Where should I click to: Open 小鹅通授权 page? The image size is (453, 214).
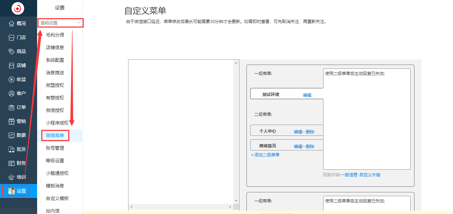click(57, 173)
